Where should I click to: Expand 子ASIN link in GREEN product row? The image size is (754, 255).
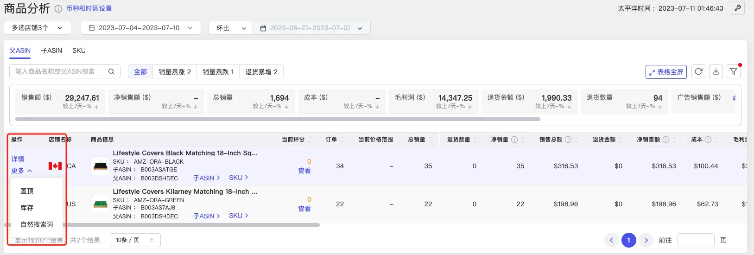pos(206,216)
